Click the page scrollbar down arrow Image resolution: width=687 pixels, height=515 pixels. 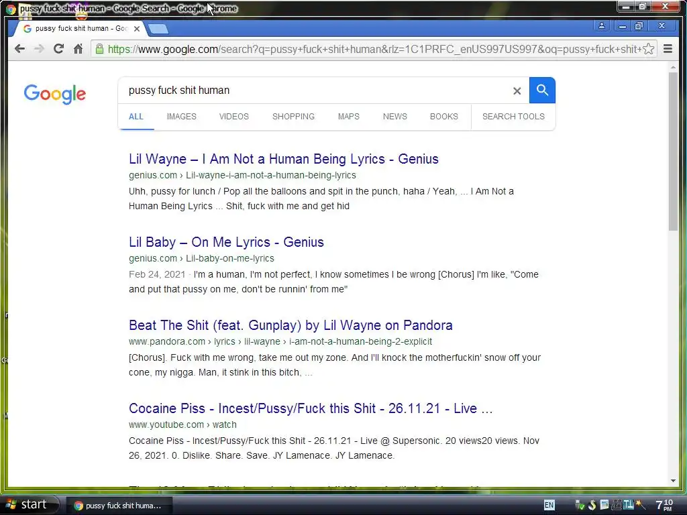tap(673, 481)
